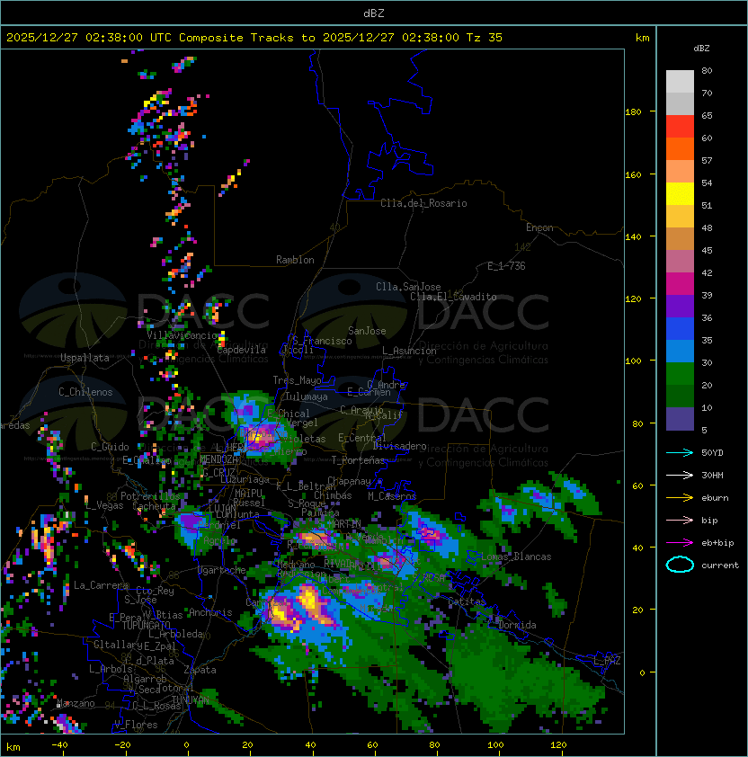Click the Dormida place label

coord(517,625)
